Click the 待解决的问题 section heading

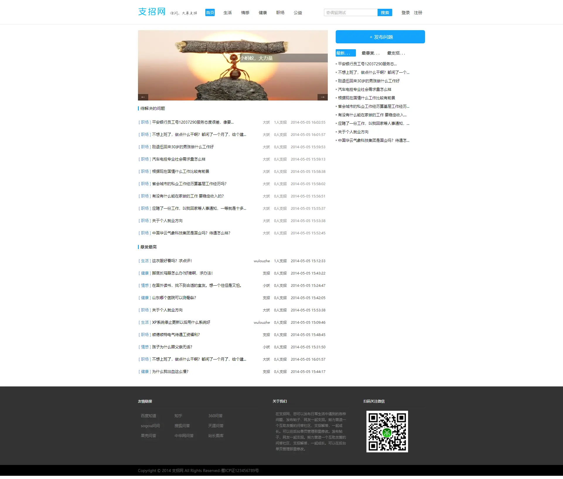153,108
